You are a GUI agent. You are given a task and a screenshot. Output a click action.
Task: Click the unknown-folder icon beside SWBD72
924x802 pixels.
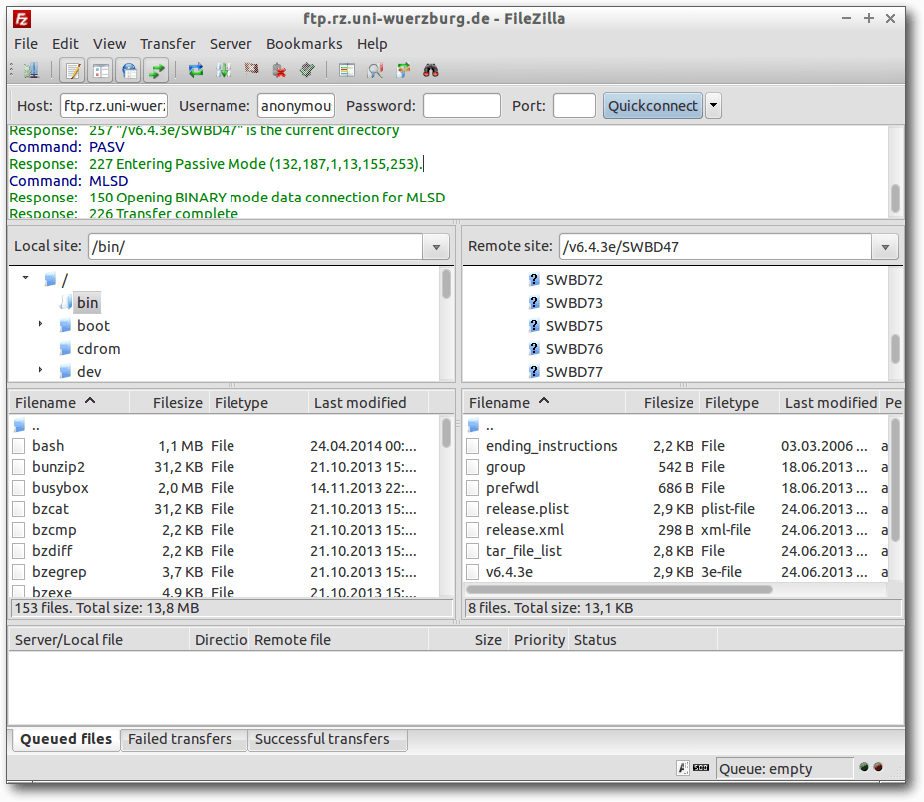533,280
